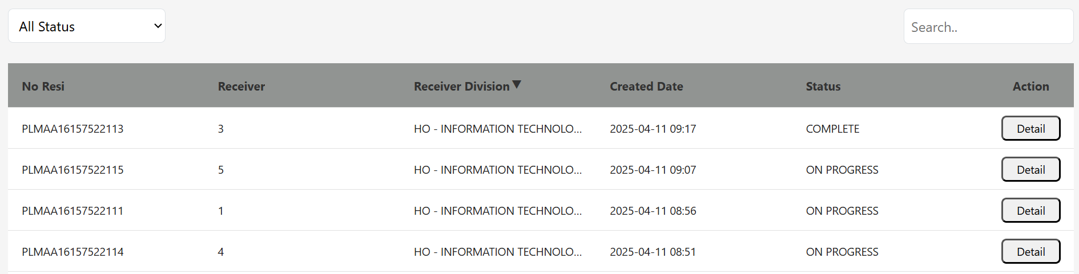1079x274 pixels.
Task: Click the Search input field
Action: [x=988, y=27]
